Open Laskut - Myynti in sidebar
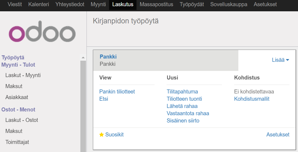298x152 pixels. pos(23,75)
